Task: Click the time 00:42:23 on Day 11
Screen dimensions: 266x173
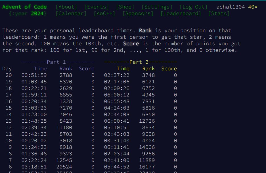Action: point(34,134)
